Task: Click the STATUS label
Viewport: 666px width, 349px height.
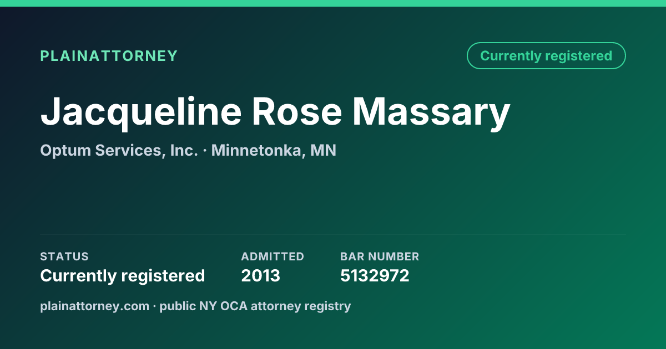Action: coord(64,256)
